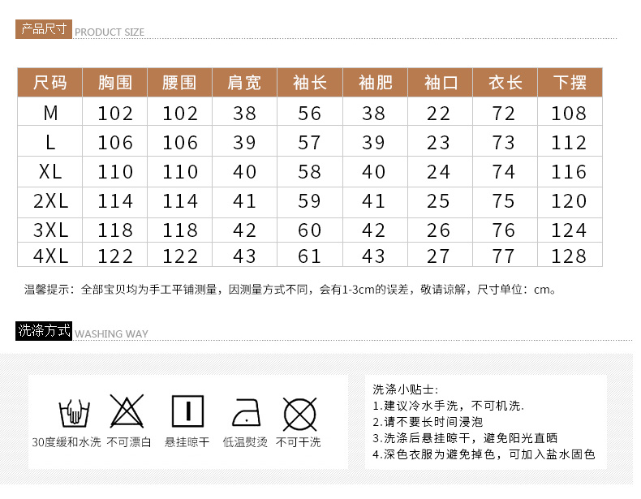Click the 下摆 value 108
Screen dimensions: 641x499
[569, 114]
